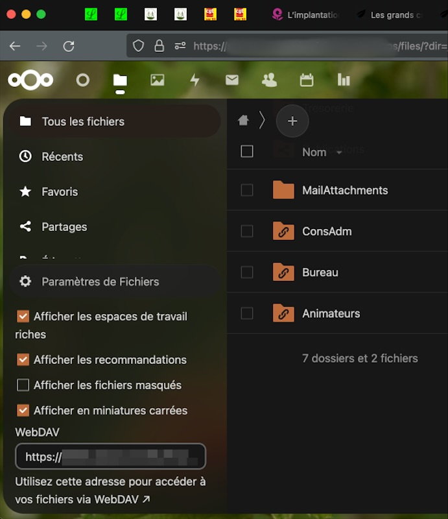The width and height of the screenshot is (448, 519).
Task: Click the Nextcloud logo
Action: (x=30, y=80)
